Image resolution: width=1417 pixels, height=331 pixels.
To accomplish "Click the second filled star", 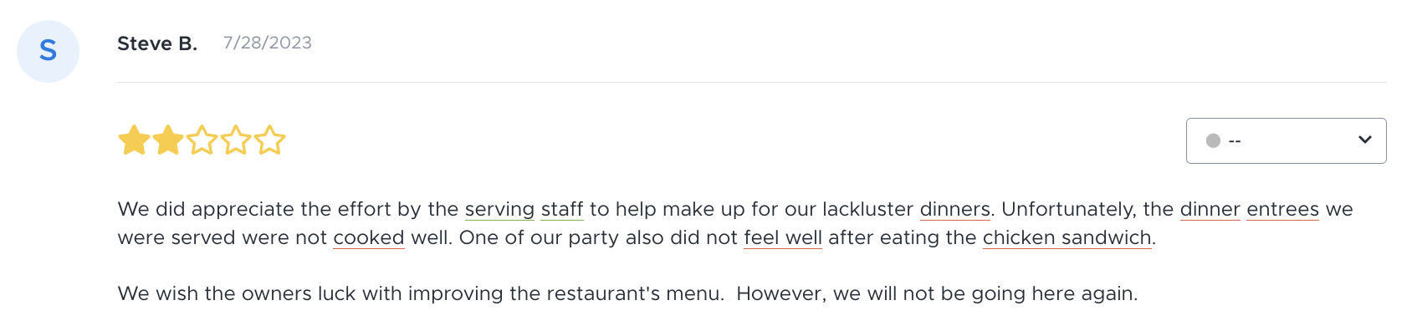I will 168,140.
